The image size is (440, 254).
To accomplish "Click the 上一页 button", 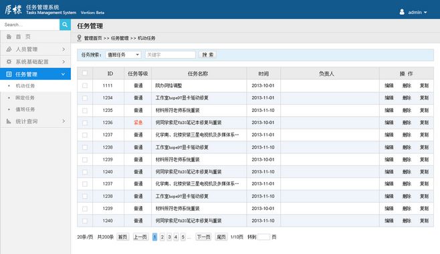I will (140, 237).
